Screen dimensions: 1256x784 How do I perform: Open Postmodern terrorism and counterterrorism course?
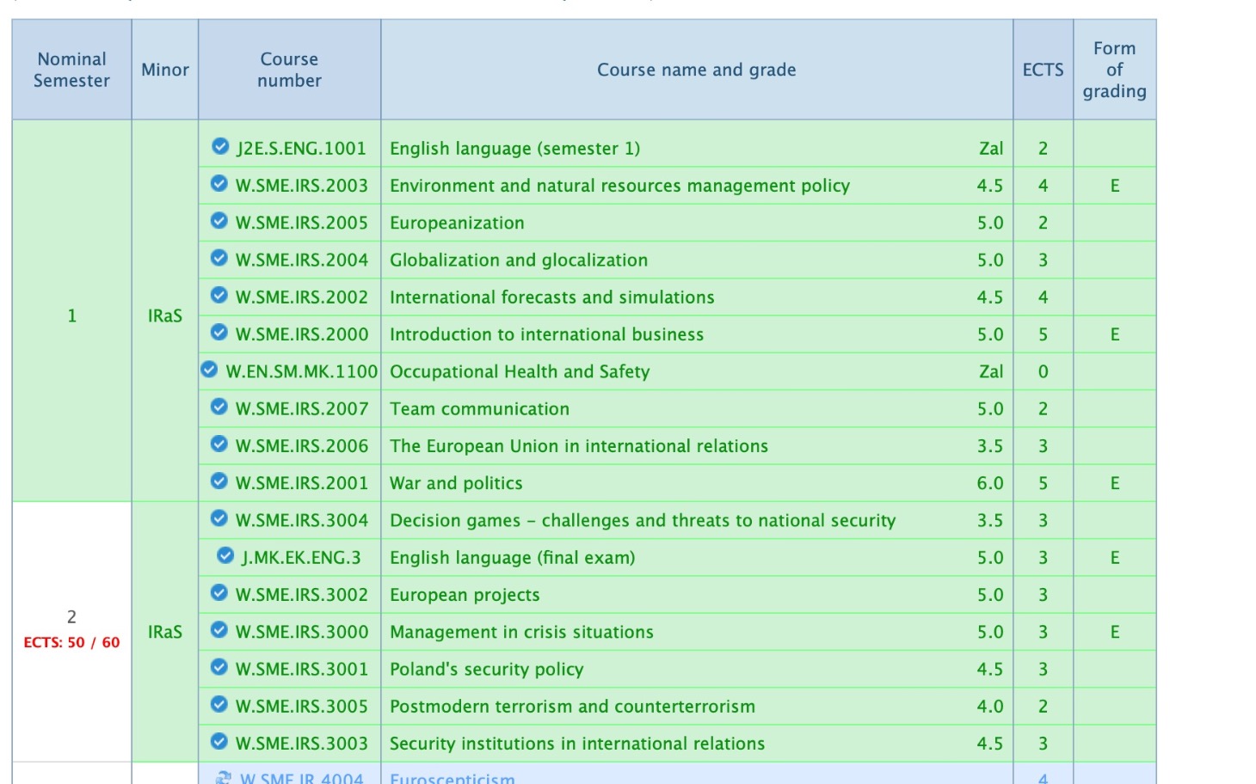tap(572, 707)
